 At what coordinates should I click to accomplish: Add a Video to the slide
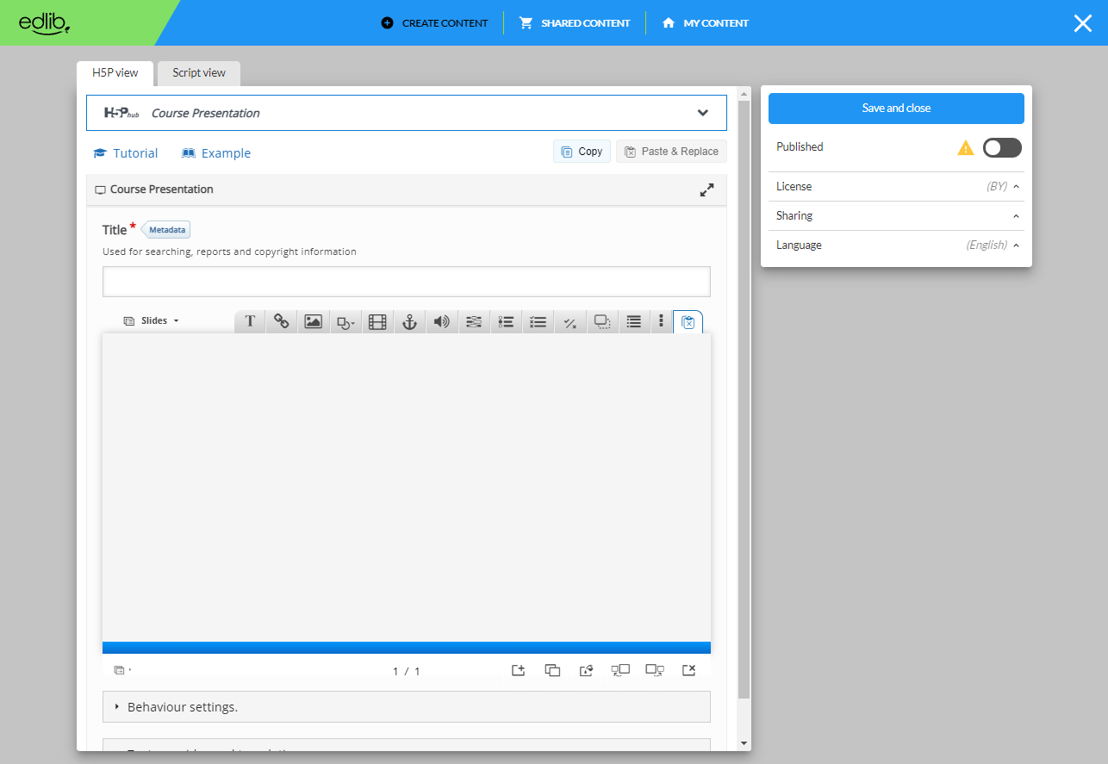(x=377, y=321)
